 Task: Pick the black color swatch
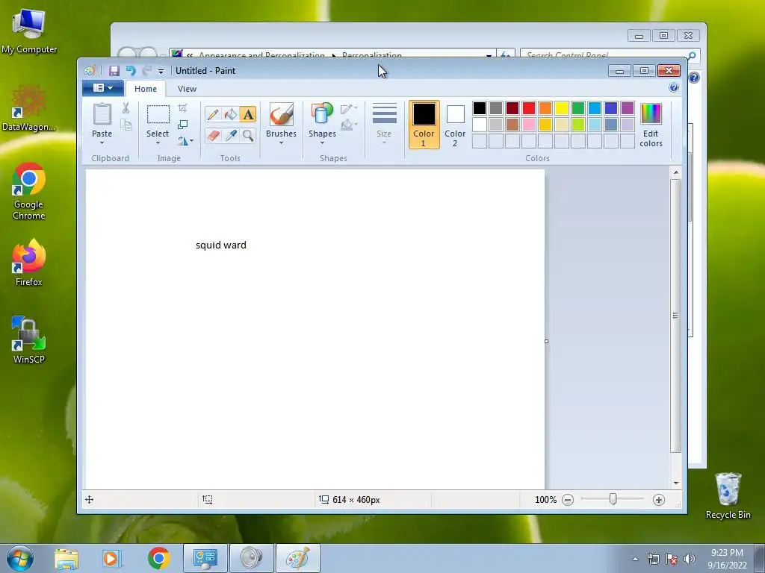[x=479, y=107]
